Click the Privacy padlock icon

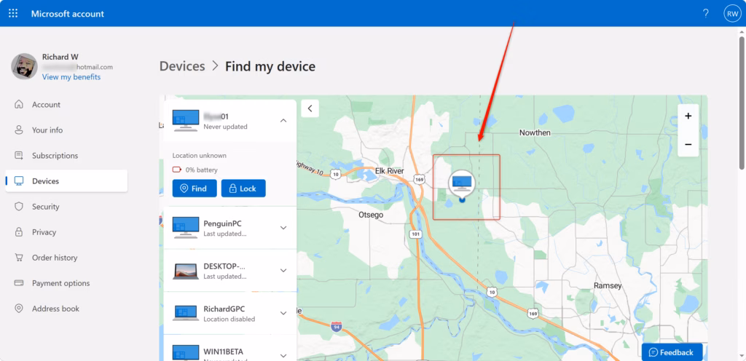pyautogui.click(x=19, y=232)
